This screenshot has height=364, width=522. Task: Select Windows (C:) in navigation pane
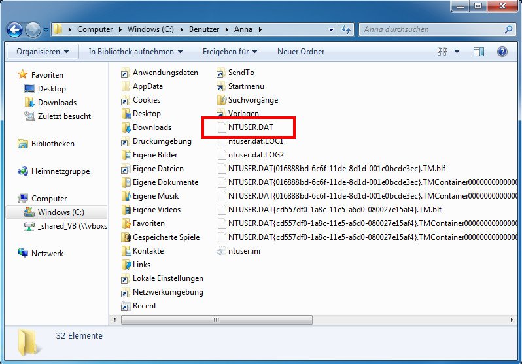tap(60, 212)
